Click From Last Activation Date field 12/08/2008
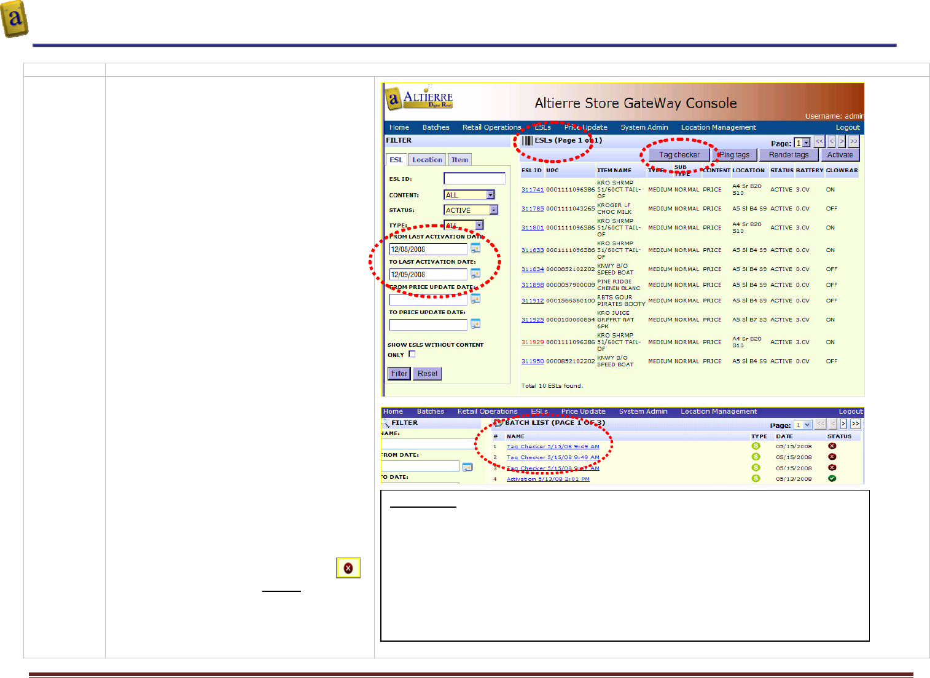 428,250
